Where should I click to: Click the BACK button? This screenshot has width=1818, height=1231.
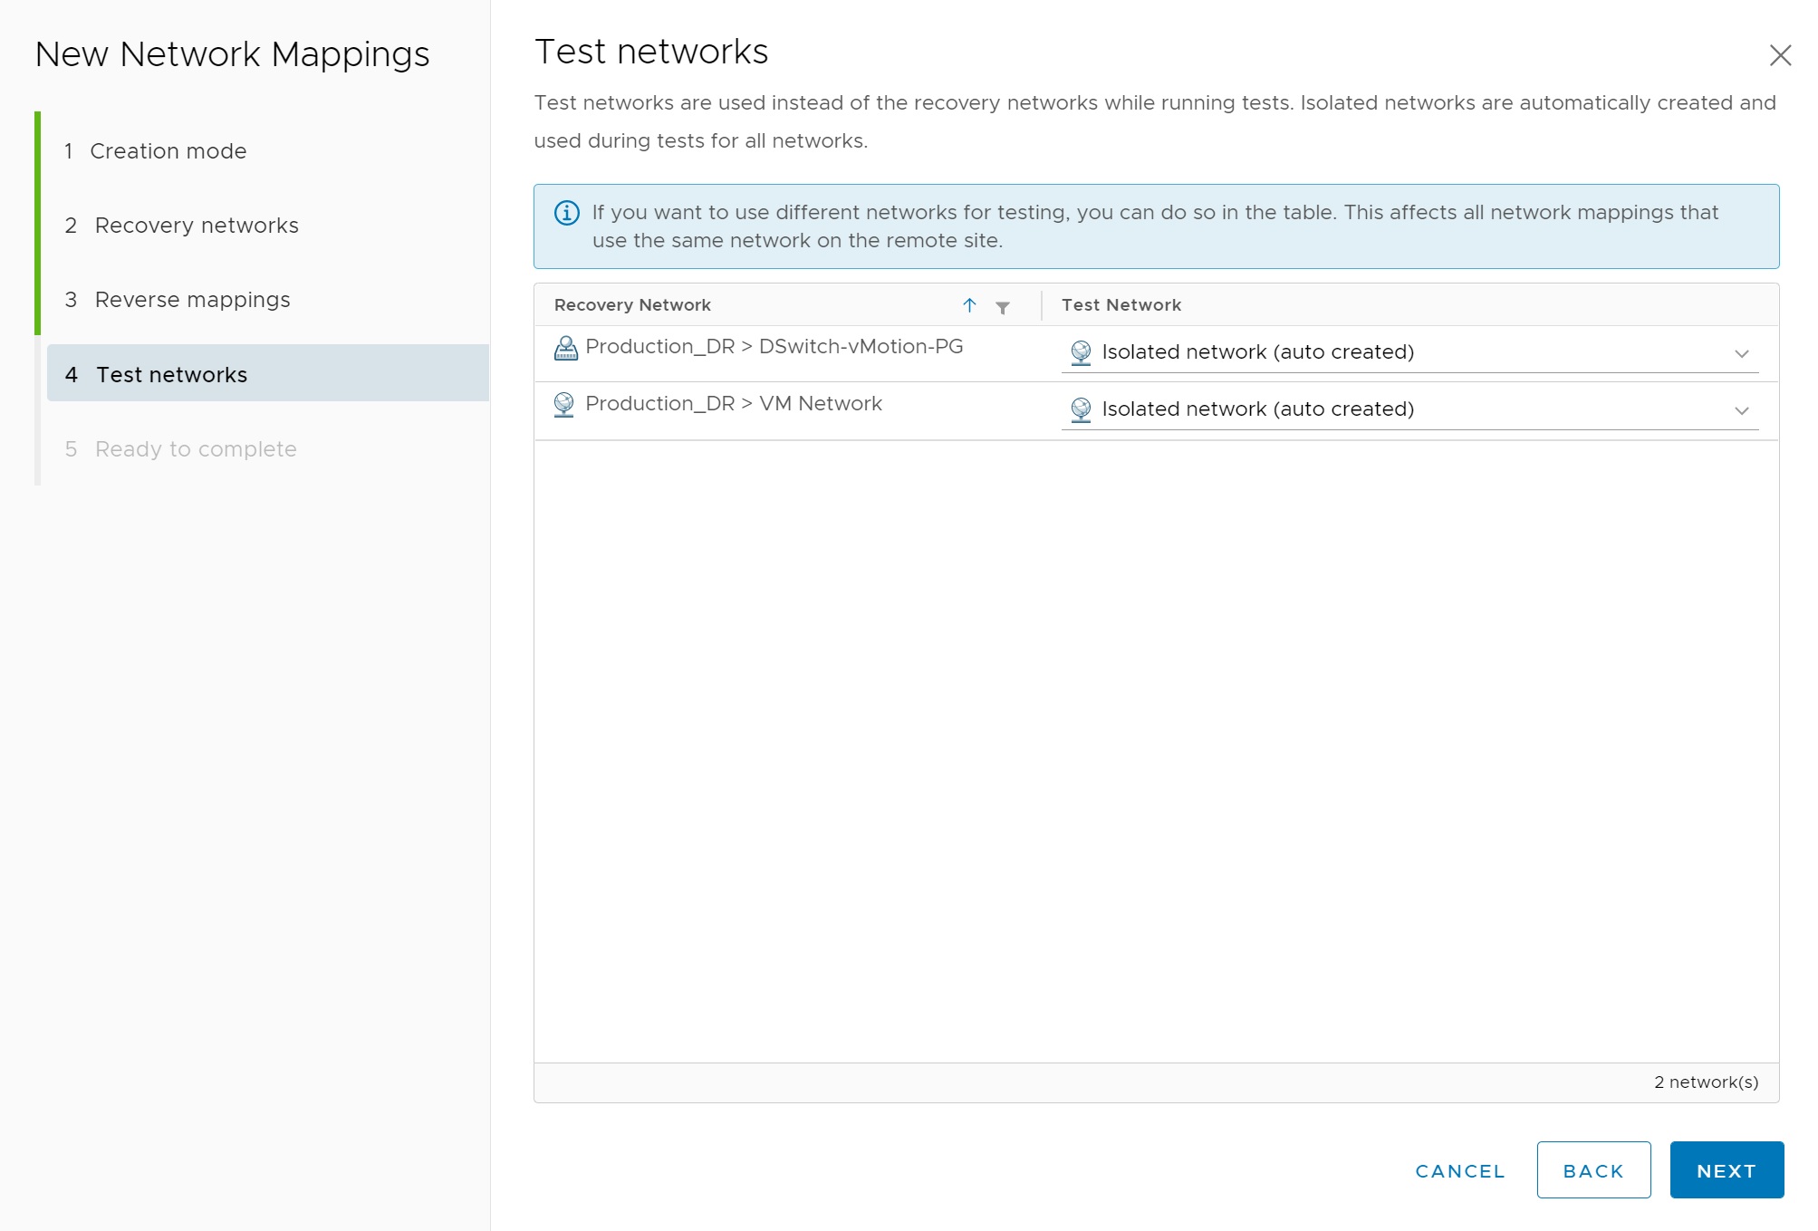[1592, 1170]
